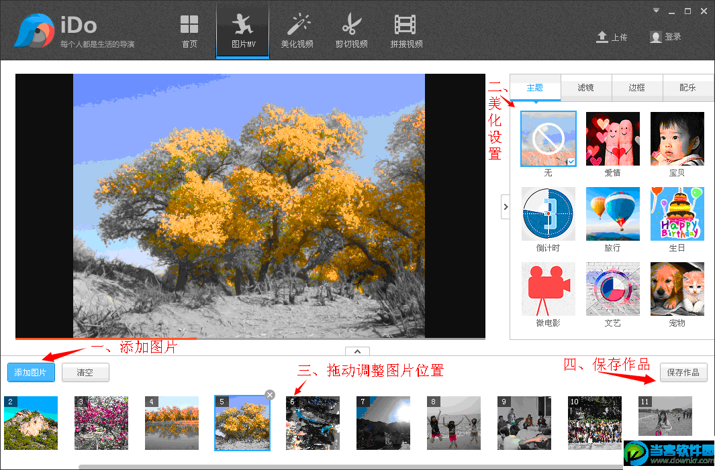Click the 上传 text label
Screen dimensions: 715x470
(x=619, y=38)
